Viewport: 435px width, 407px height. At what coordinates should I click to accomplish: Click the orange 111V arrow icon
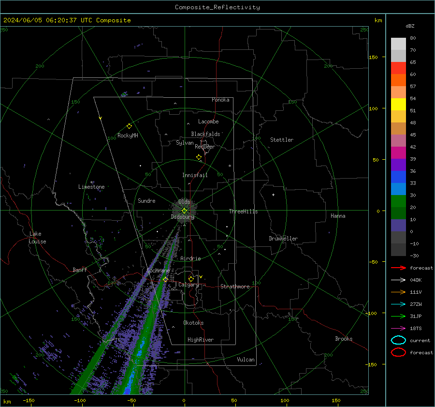[x=398, y=292]
